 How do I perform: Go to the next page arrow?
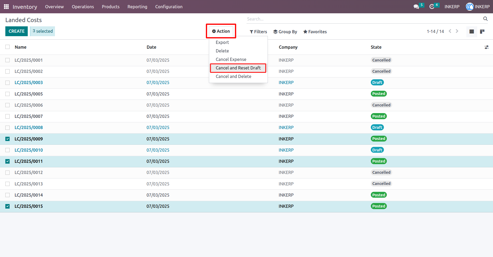pos(457,31)
